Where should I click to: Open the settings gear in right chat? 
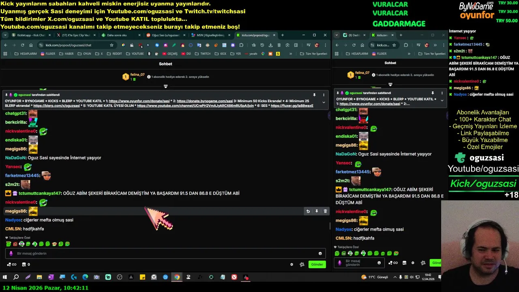pos(413,263)
